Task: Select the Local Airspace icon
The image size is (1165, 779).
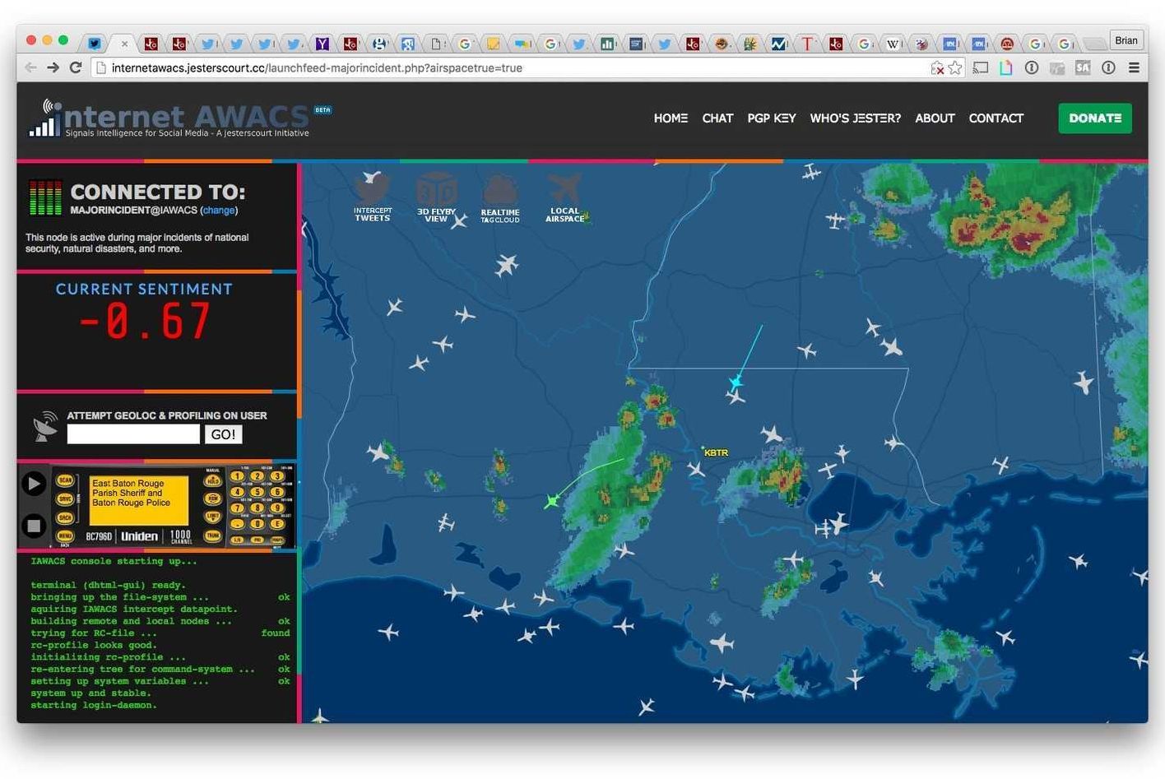Action: pos(564,197)
